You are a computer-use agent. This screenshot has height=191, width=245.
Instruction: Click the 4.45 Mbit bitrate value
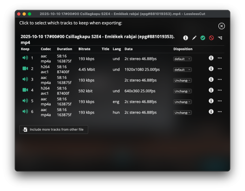click(x=87, y=69)
